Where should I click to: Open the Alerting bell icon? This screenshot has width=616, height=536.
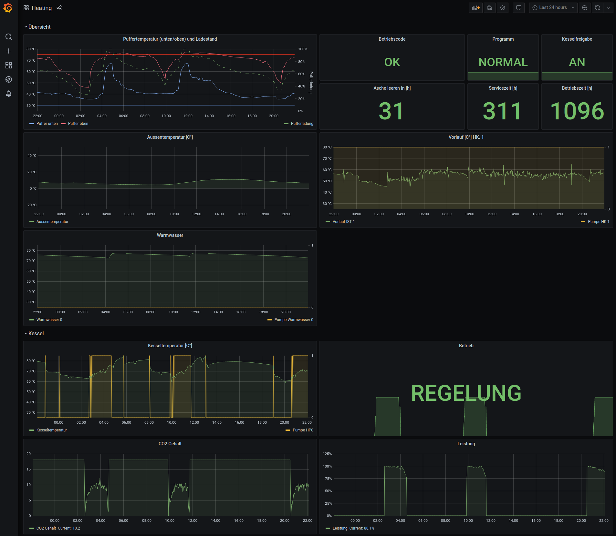(9, 94)
